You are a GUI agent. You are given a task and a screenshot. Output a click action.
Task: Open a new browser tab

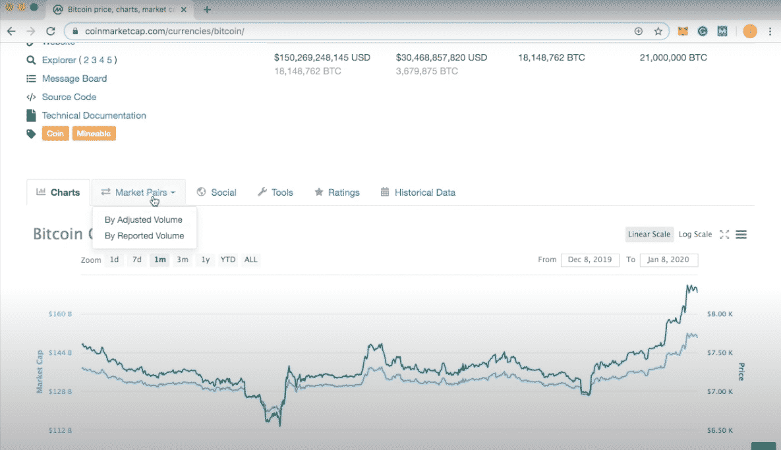[x=207, y=9]
